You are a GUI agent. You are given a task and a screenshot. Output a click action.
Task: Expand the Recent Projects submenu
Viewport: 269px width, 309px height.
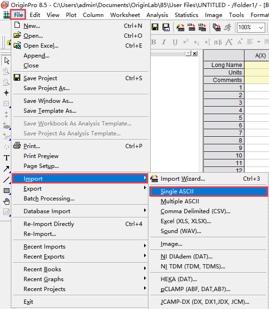(x=80, y=289)
